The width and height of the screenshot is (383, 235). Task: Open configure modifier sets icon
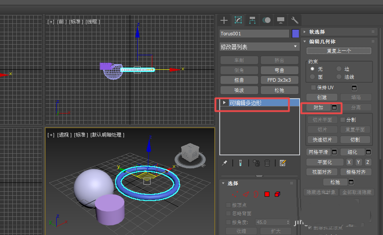coord(282,163)
